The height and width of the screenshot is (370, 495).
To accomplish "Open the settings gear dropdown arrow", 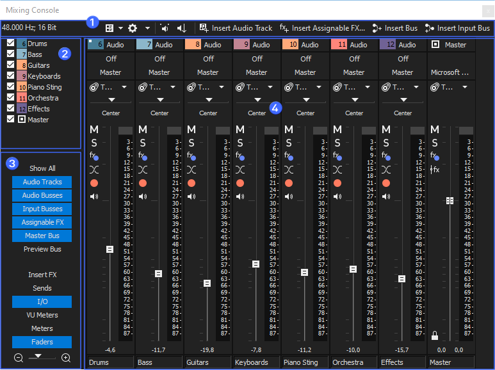I will coord(147,28).
